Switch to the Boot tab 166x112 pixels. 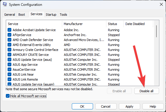pyautogui.click(x=22, y=15)
